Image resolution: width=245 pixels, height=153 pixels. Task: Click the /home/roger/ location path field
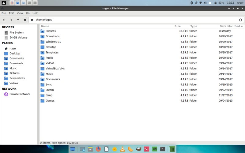(135, 20)
